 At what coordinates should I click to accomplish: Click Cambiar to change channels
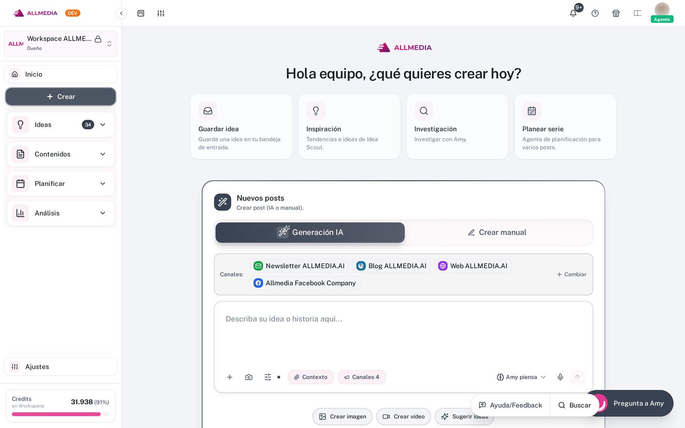[572, 274]
